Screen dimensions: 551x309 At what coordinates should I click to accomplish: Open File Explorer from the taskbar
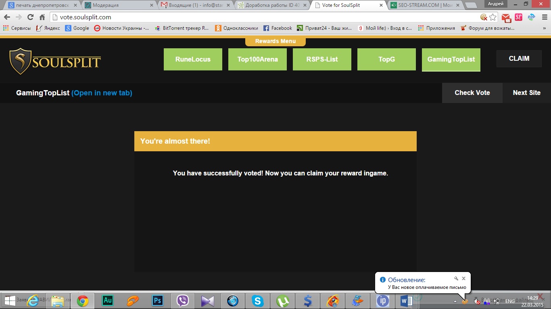[x=58, y=301]
